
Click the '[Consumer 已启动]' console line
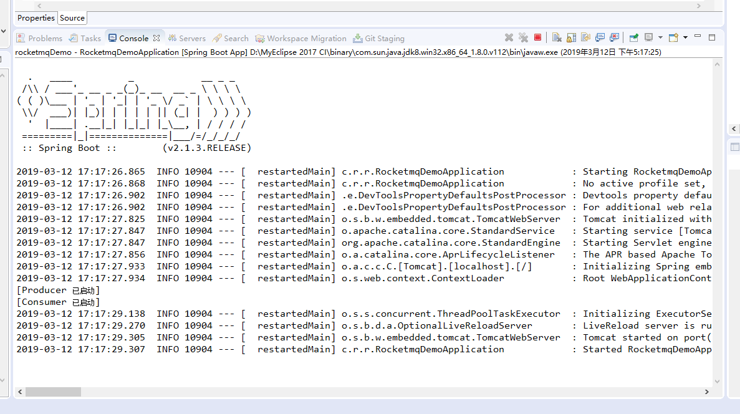click(x=58, y=302)
